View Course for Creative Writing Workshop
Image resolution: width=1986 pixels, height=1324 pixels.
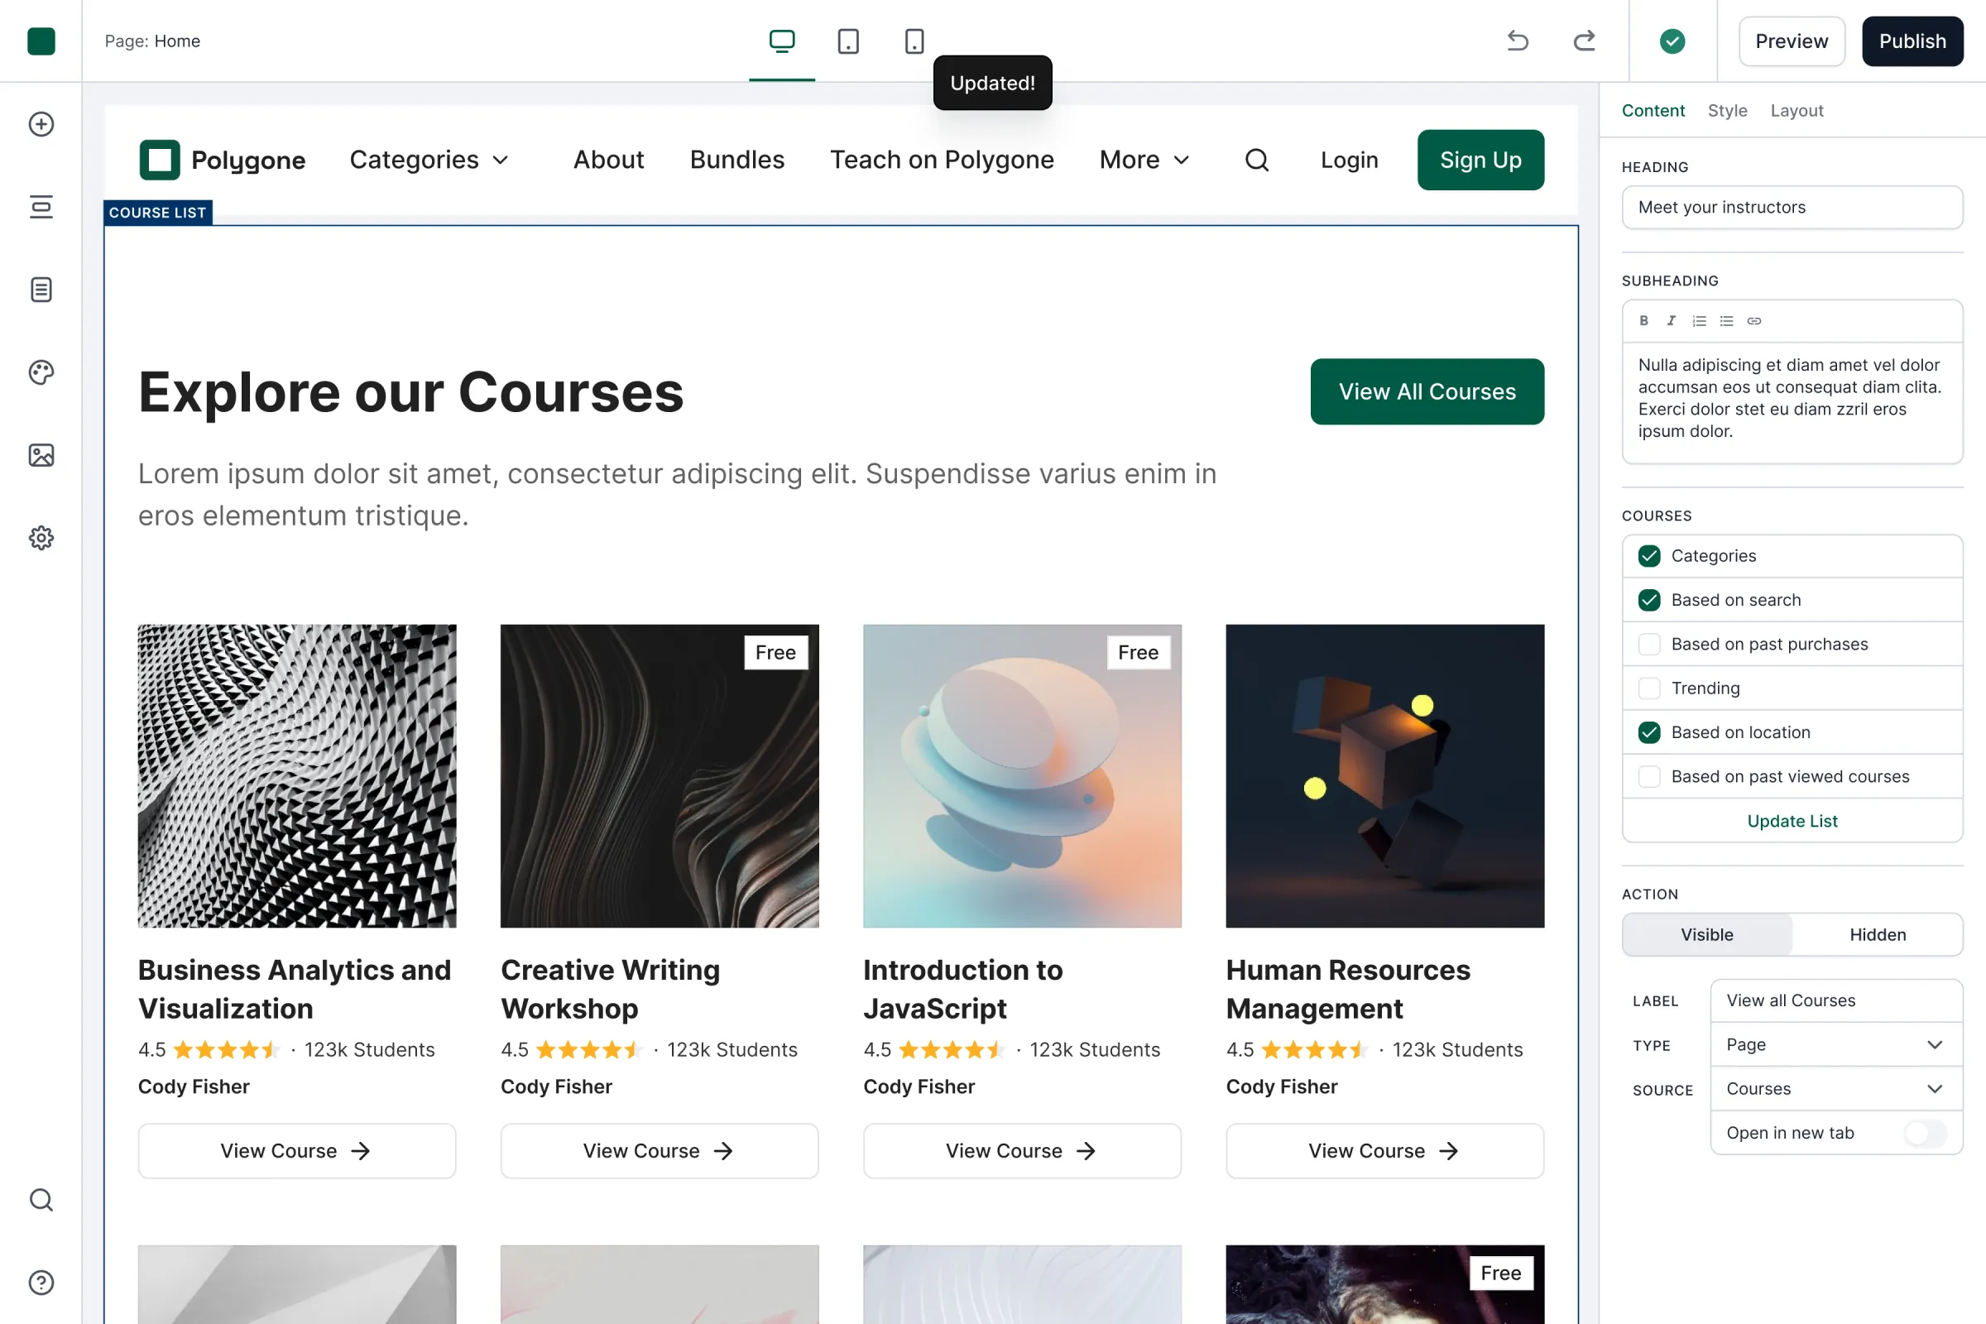coord(659,1150)
